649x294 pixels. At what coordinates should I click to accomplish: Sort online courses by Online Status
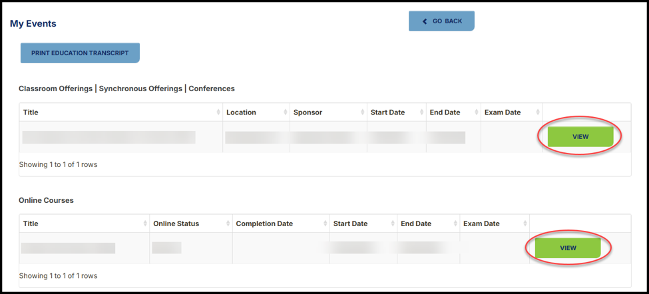coord(191,223)
